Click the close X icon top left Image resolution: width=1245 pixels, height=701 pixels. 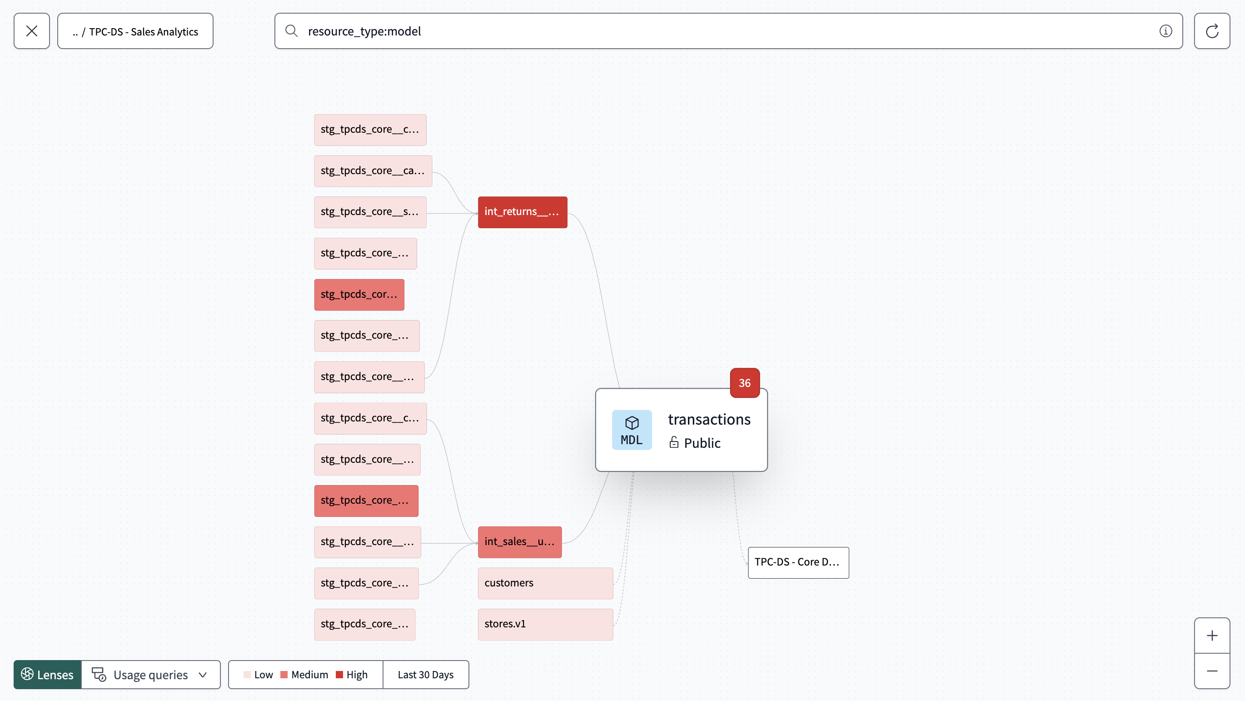click(x=32, y=32)
